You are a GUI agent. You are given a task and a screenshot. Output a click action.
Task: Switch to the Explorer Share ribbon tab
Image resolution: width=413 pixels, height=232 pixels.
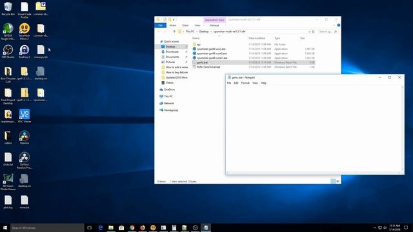185,25
